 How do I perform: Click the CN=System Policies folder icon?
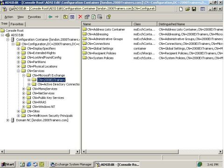pyautogui.click(x=84, y=58)
